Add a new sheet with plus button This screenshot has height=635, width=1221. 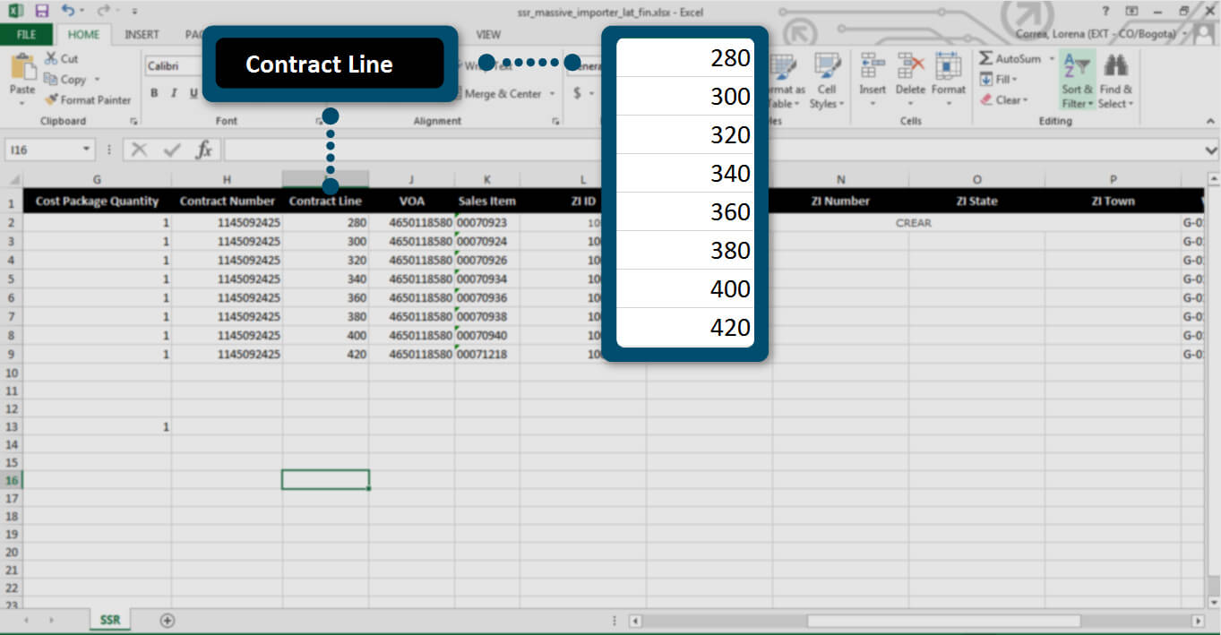(x=167, y=620)
